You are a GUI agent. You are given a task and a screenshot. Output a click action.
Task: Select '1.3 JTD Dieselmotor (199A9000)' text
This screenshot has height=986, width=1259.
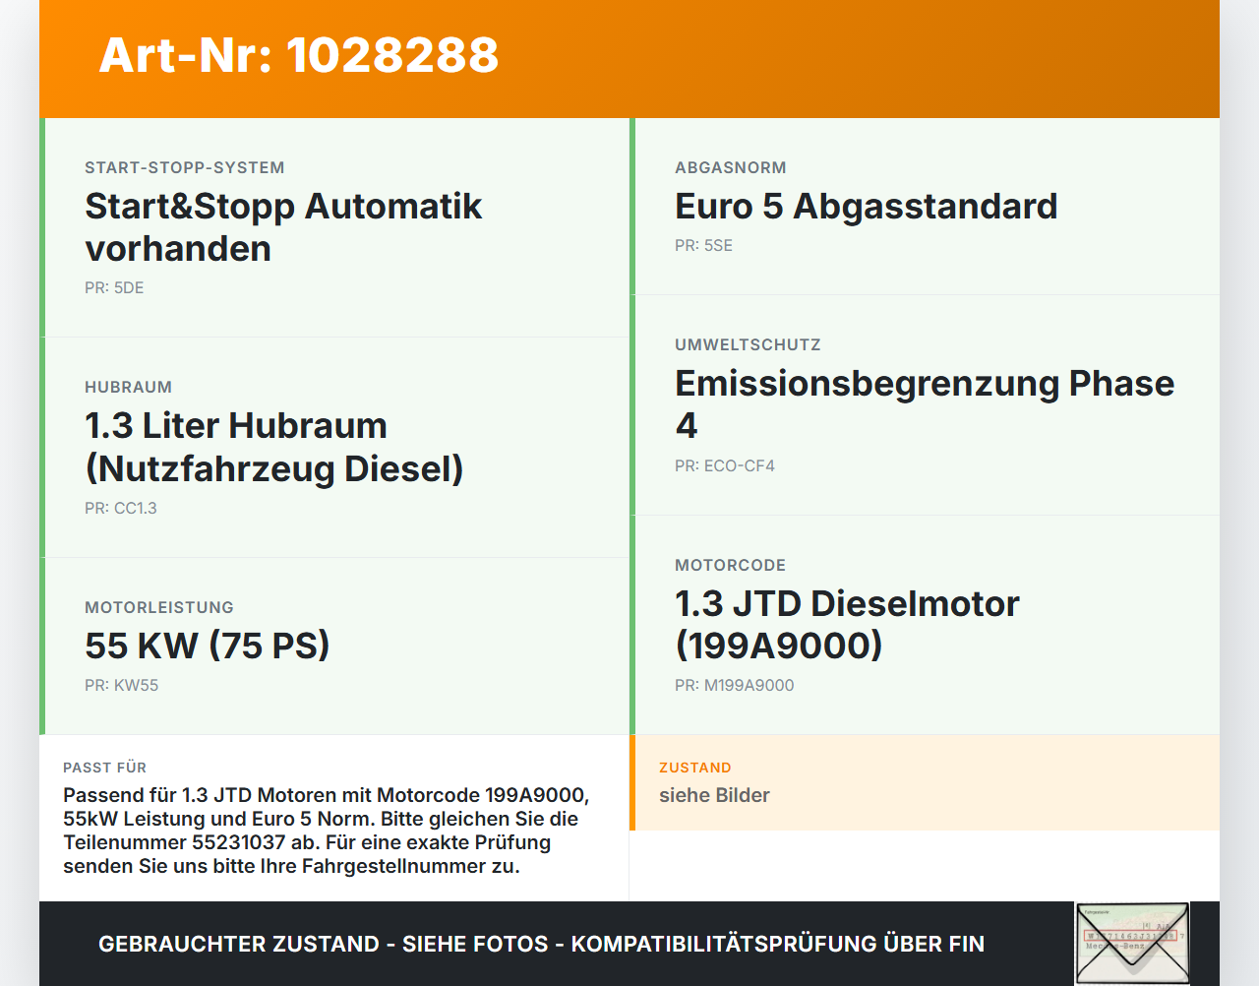pos(847,624)
